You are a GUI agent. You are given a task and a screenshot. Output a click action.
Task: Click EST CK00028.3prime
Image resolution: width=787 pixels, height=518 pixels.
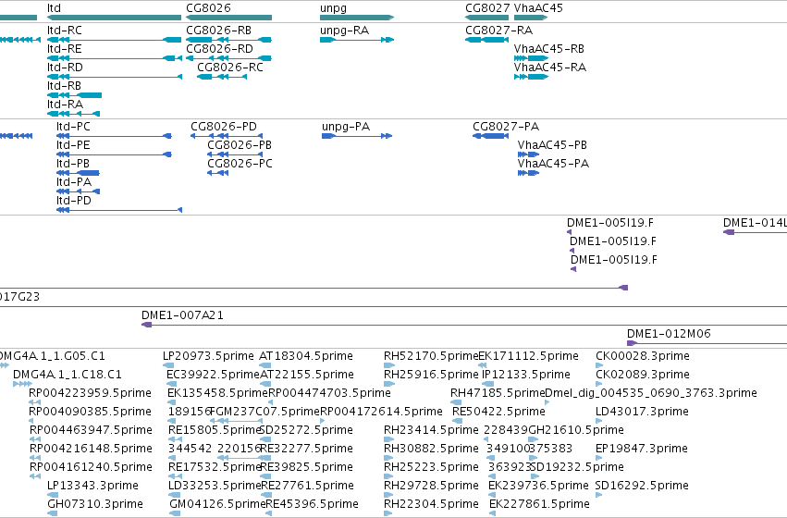coord(643,356)
